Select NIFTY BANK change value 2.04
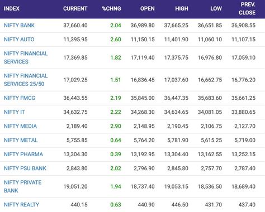The height and width of the screenshot is (212, 265). [x=116, y=25]
